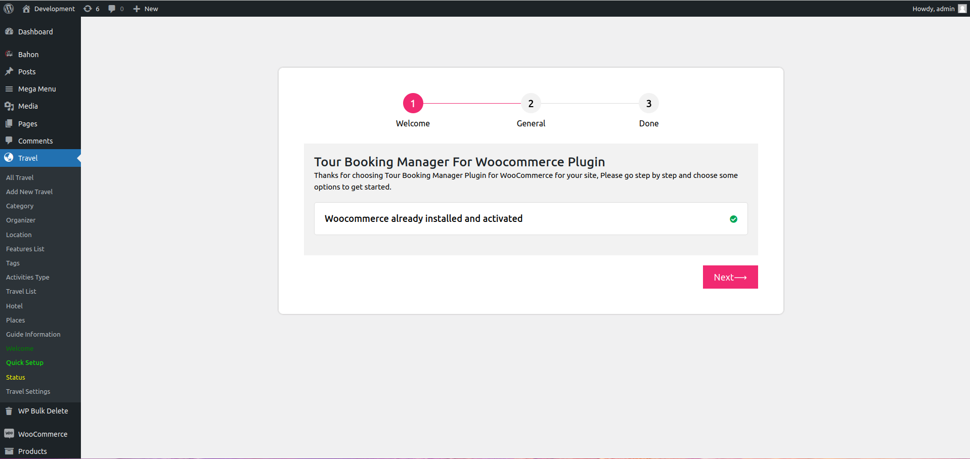Click the Media library icon
Viewport: 970px width, 459px height.
tap(9, 106)
